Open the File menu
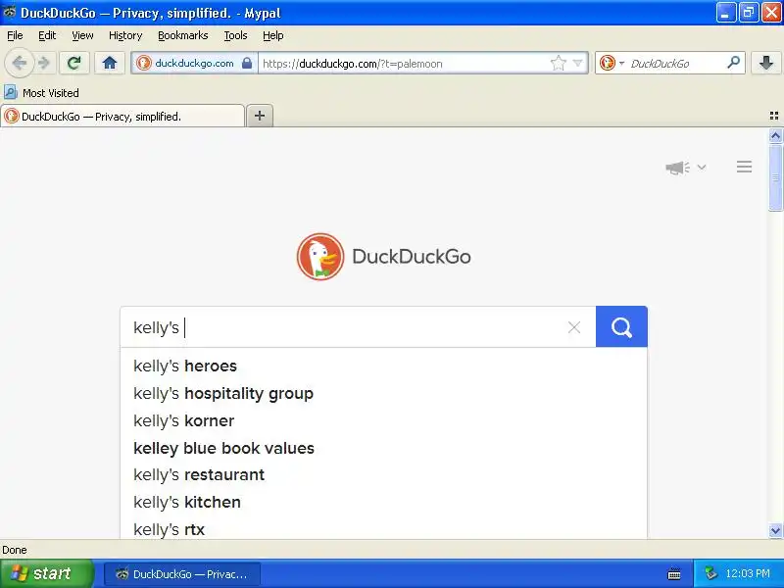Screen dimensions: 784x588 (x=15, y=35)
